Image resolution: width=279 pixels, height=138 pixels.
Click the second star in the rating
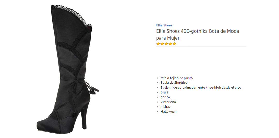[x=162, y=44]
